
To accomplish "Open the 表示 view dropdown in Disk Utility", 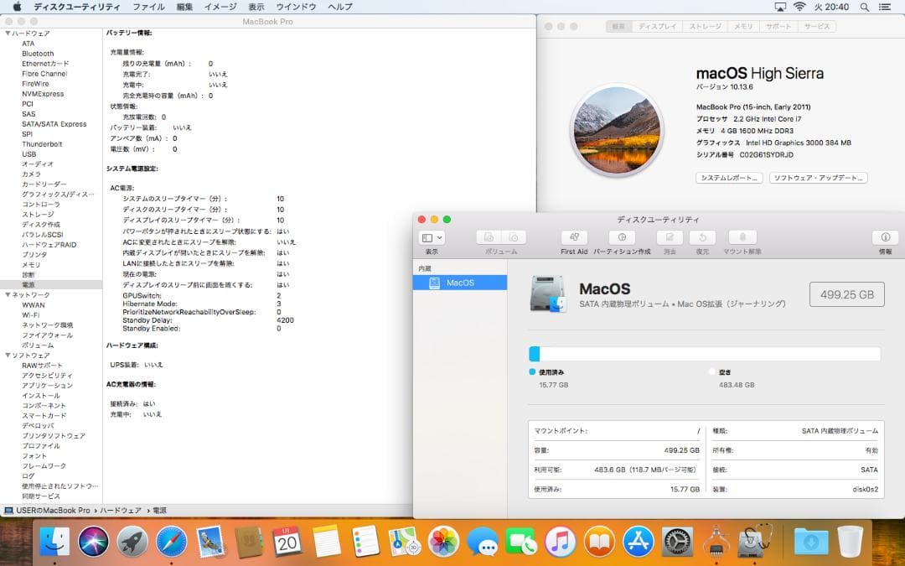I will [431, 236].
